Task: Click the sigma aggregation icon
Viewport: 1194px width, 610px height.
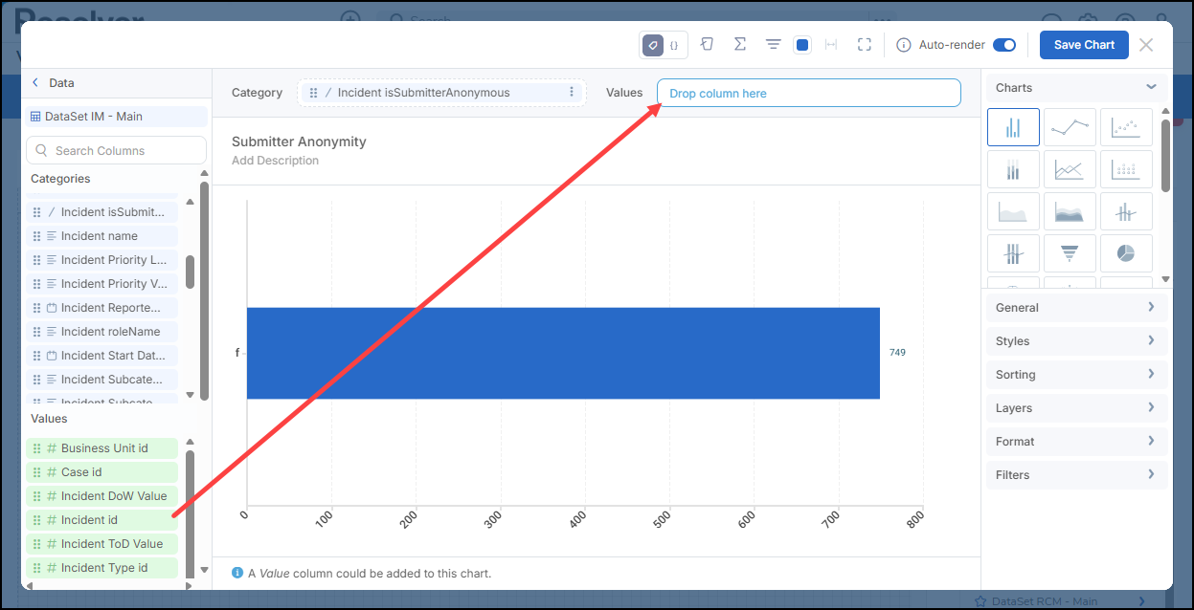Action: point(740,45)
